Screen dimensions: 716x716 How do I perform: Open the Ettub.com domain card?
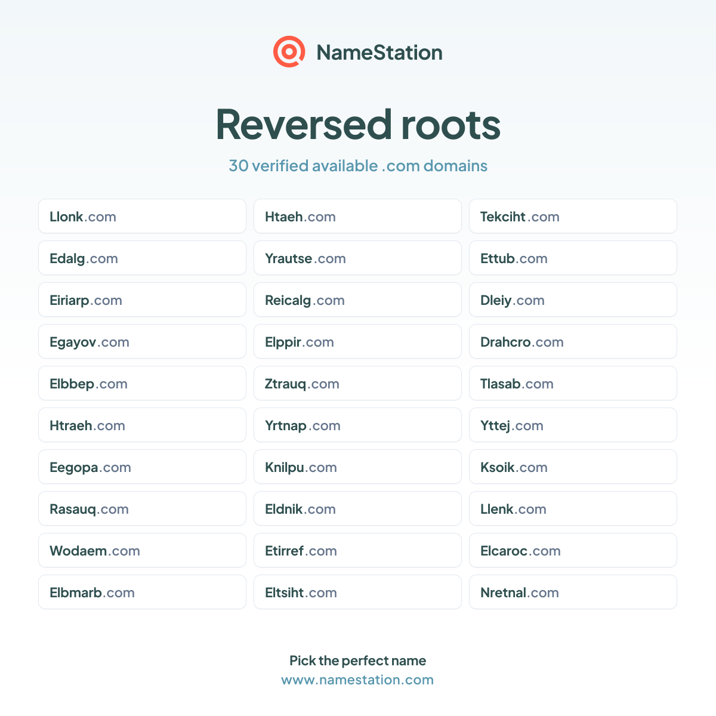coord(573,258)
